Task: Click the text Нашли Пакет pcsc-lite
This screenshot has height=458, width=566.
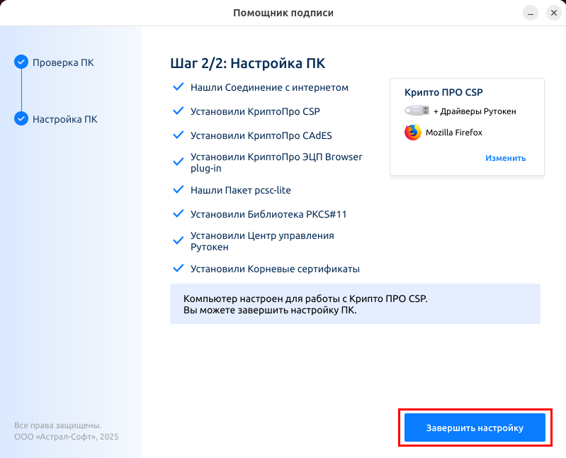Action: pos(241,190)
